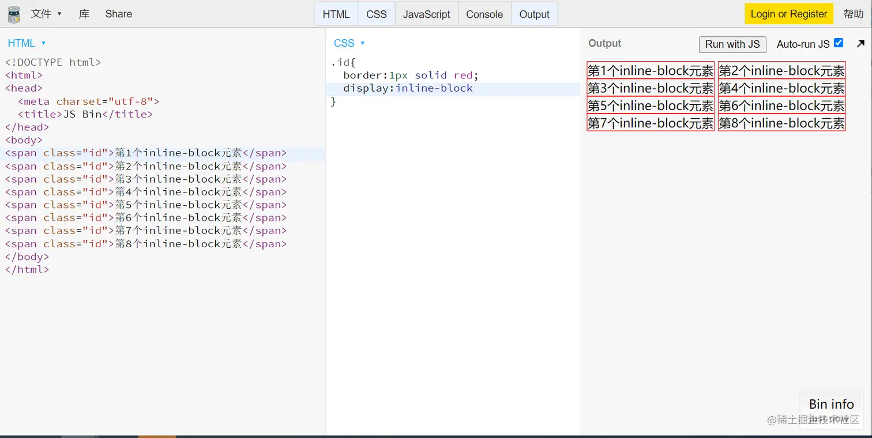
Task: Toggle the Auto-run JS checkbox
Action: 839,43
